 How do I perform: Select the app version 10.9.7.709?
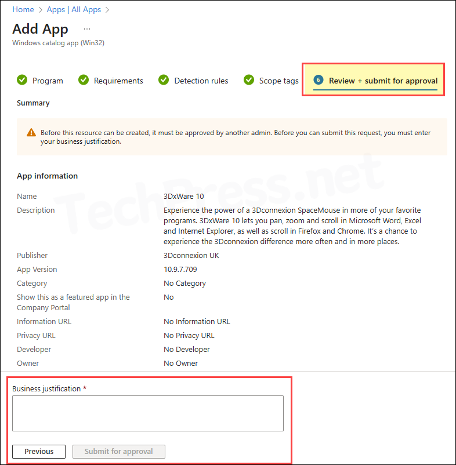(180, 269)
